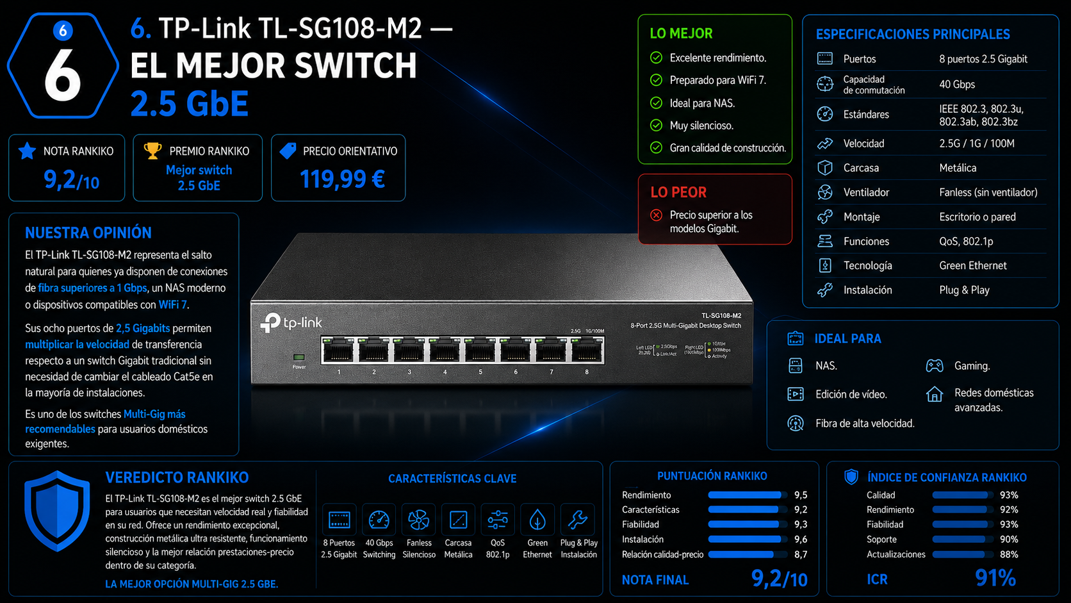The image size is (1071, 603).
Task: Click the Funciones specification icon
Action: (825, 241)
